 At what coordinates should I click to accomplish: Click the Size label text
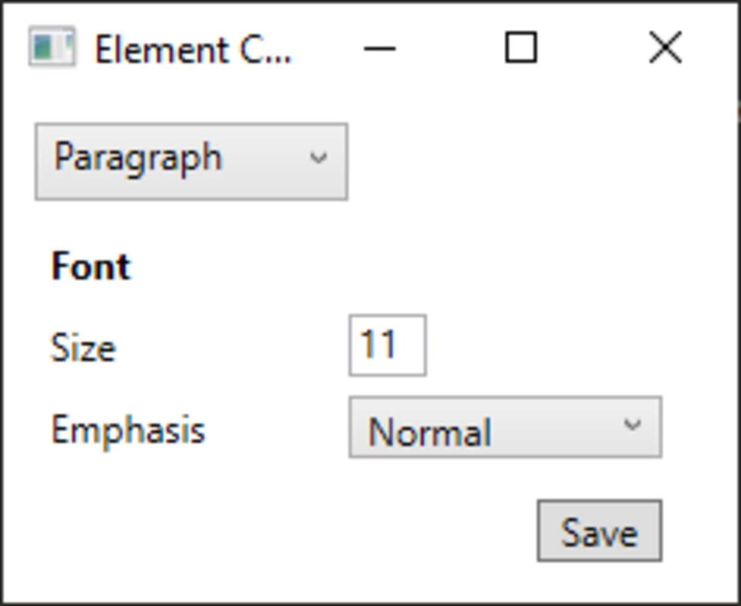(x=83, y=348)
